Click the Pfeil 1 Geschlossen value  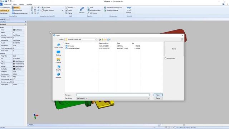coord(19,61)
